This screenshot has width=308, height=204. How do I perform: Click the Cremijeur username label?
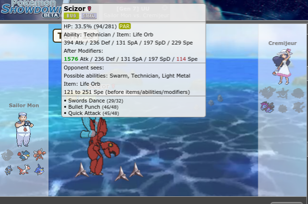(283, 43)
